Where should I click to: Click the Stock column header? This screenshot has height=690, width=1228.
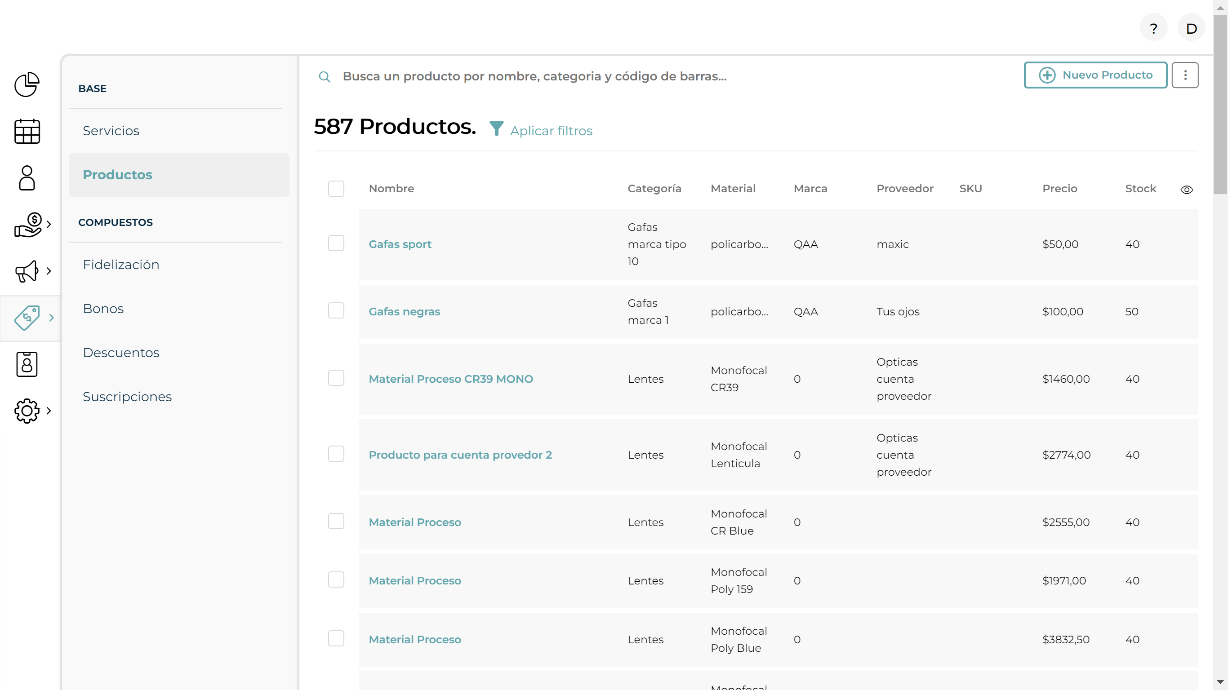coord(1141,189)
